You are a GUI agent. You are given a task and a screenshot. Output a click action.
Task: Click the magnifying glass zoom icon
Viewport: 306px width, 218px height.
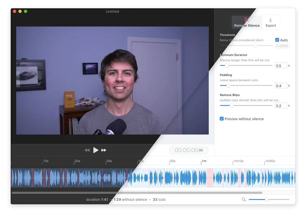244,199
